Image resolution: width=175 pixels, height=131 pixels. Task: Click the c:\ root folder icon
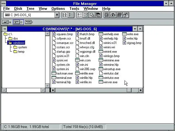click(5, 34)
